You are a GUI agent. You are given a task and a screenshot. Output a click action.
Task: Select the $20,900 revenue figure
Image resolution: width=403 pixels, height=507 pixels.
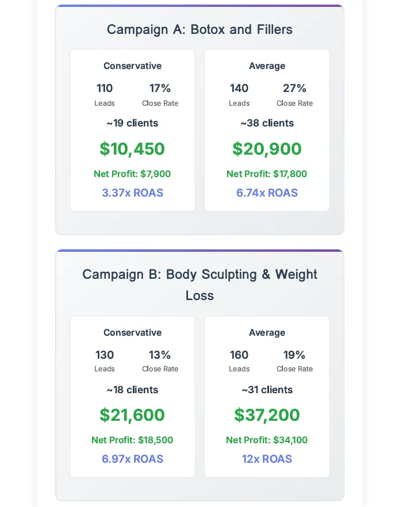pos(267,149)
